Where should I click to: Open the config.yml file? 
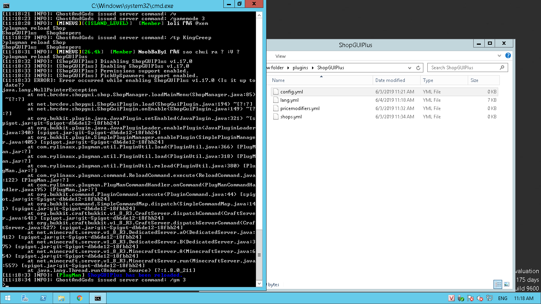tap(291, 92)
